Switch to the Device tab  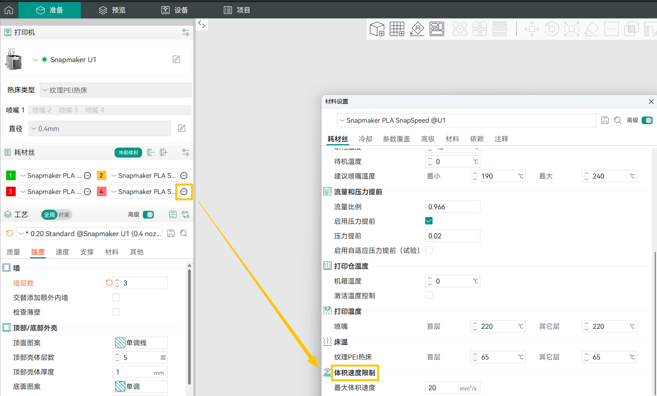(175, 10)
